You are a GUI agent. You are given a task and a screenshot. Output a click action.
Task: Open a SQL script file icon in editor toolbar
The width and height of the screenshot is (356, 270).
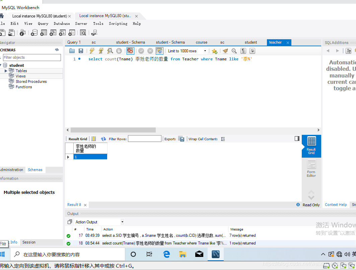tap(72, 51)
